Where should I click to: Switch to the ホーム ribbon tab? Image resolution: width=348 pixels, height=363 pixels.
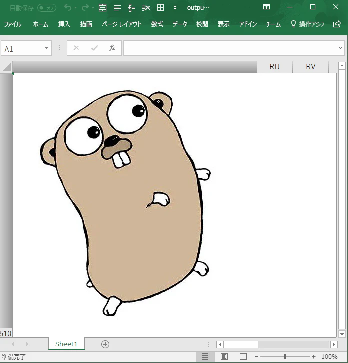click(x=41, y=24)
